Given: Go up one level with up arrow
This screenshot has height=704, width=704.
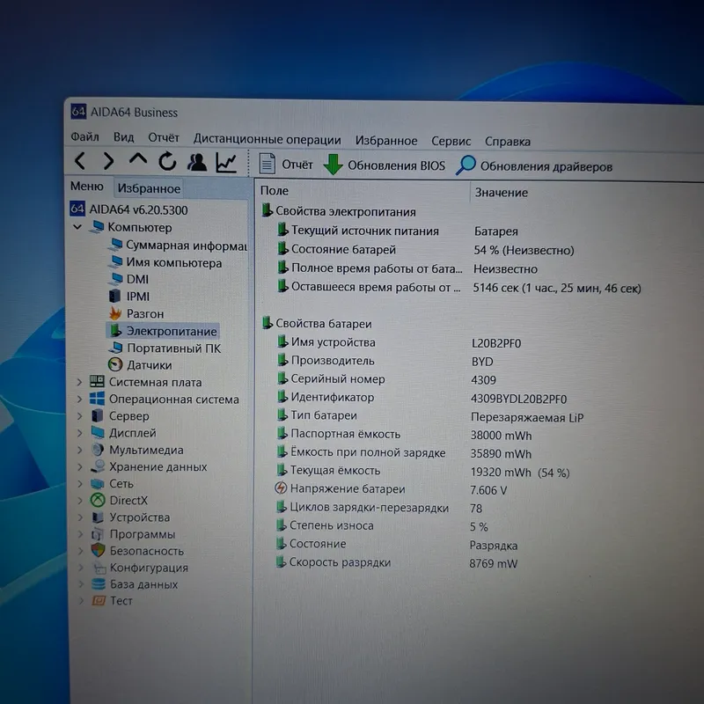Looking at the screenshot, I should coord(138,158).
